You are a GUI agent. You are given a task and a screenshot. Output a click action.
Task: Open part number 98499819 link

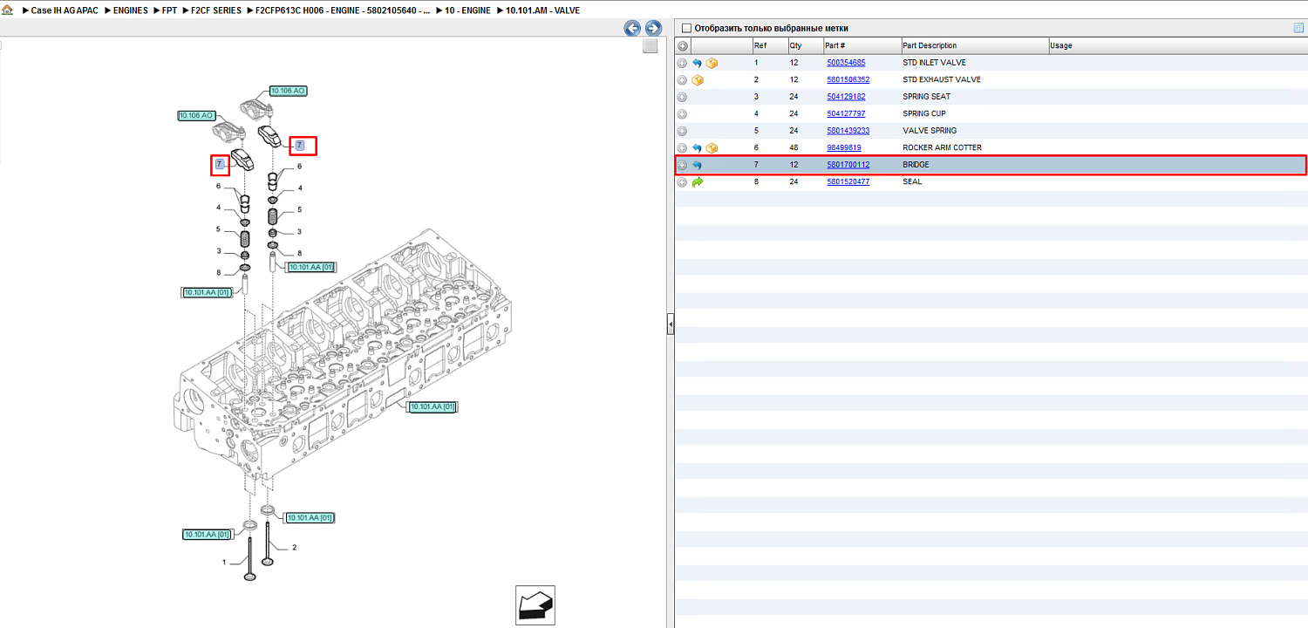pos(844,148)
